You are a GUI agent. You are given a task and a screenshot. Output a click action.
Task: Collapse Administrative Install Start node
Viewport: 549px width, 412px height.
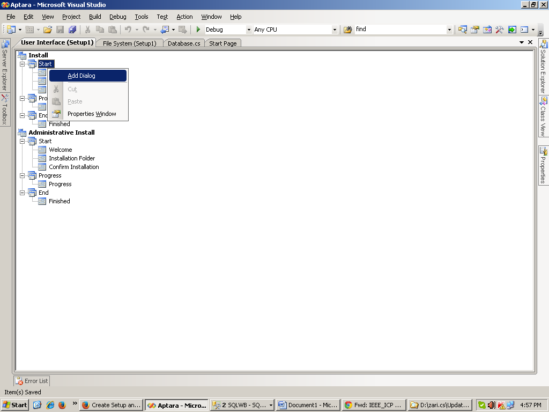click(x=23, y=141)
